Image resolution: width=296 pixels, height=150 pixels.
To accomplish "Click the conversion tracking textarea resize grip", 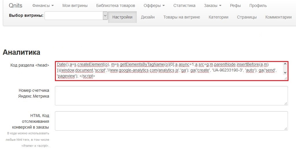I will tap(286, 129).
